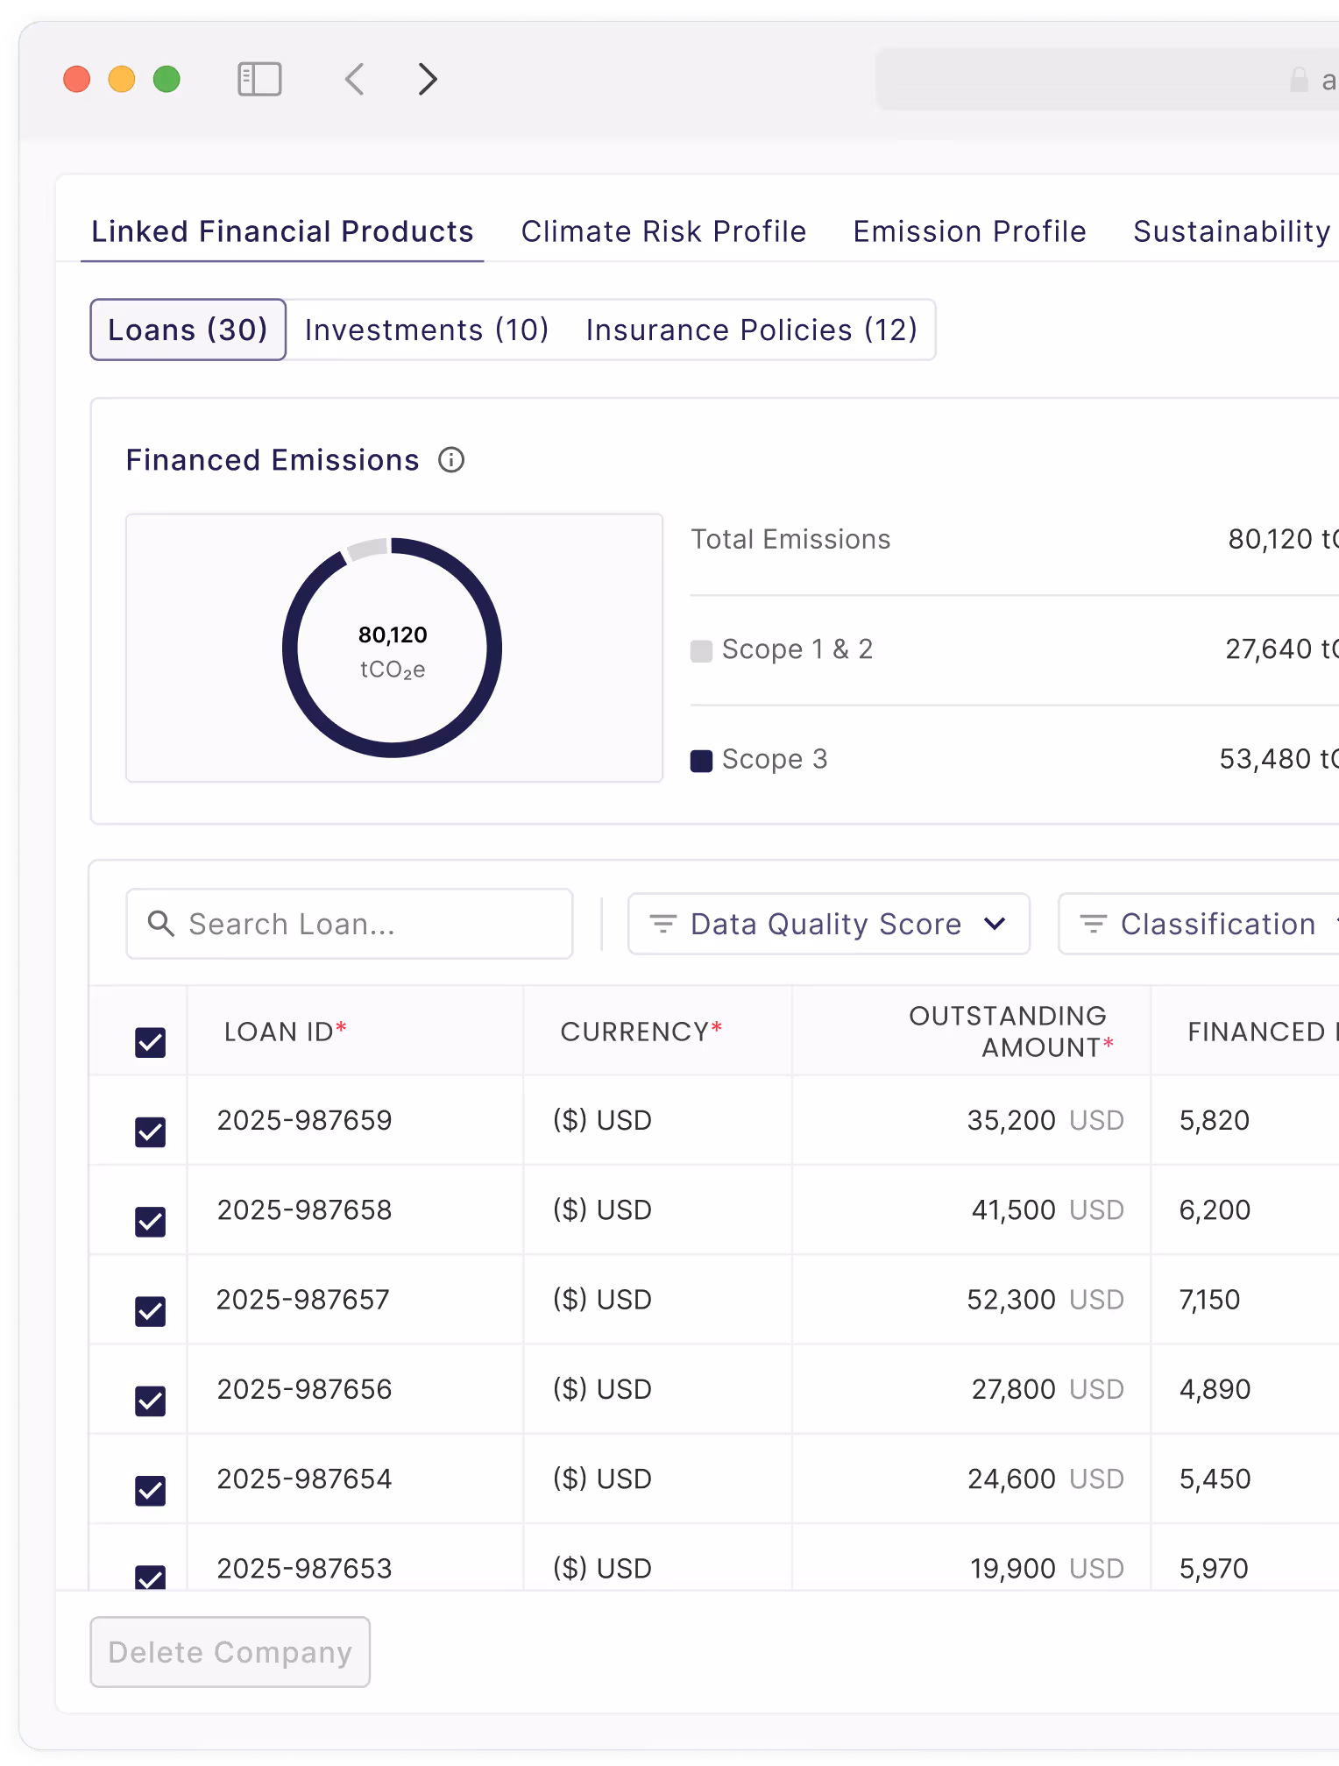Image resolution: width=1339 pixels, height=1766 pixels.
Task: Click the Scope 1 & 2 legend label
Action: click(x=797, y=649)
